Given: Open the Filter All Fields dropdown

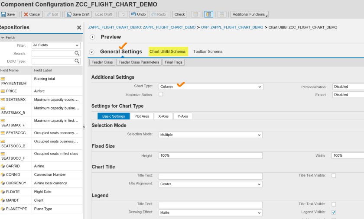Looking at the screenshot, I should point(56,45).
